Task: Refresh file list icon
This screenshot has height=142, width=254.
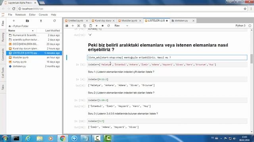Action: [54, 21]
